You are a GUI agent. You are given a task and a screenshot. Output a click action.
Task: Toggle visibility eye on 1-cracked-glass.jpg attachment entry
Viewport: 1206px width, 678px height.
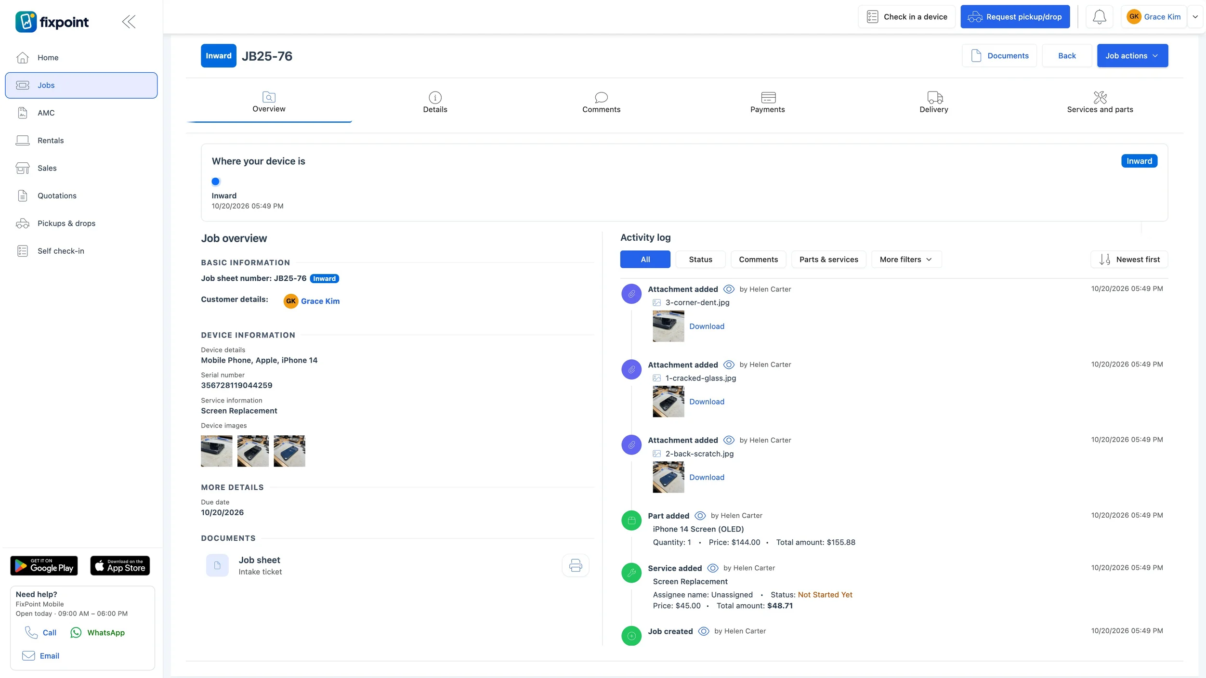coord(729,365)
